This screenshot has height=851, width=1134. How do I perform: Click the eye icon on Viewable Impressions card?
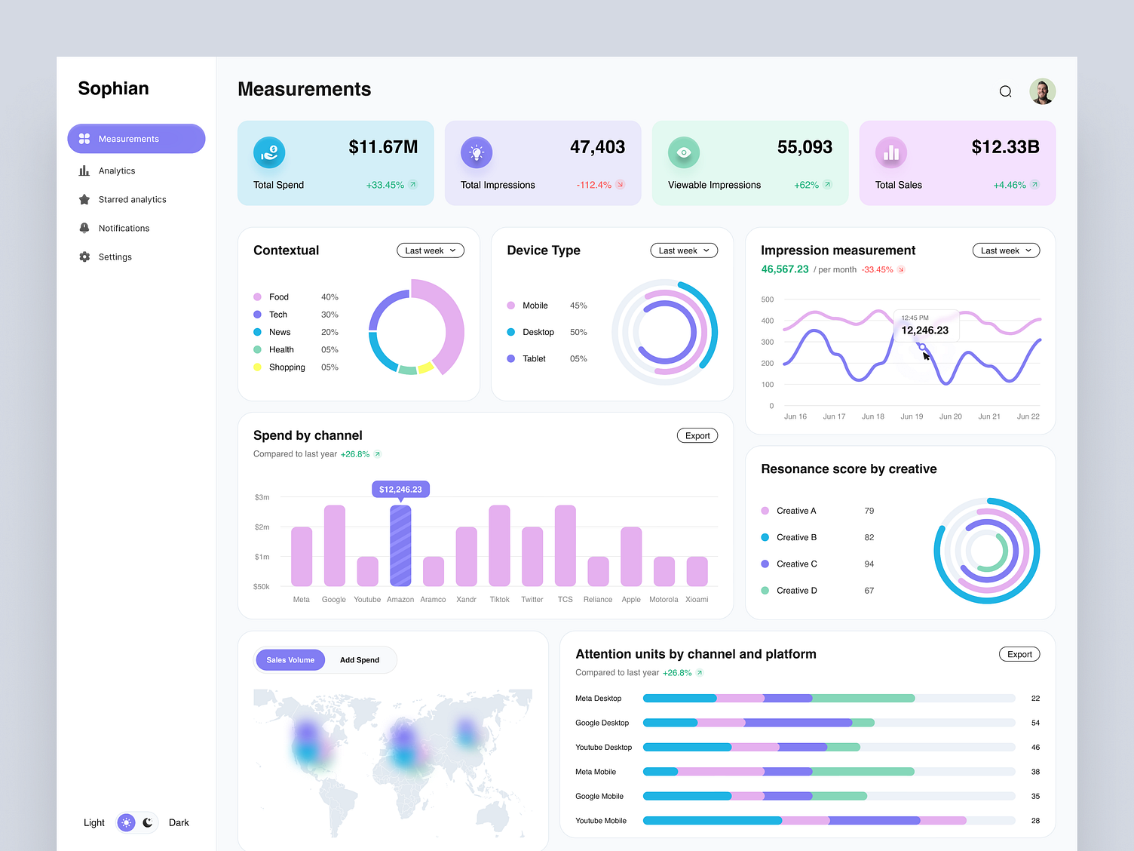(684, 152)
